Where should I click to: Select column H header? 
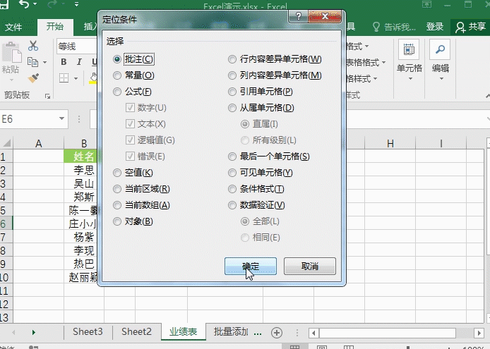pyautogui.click(x=390, y=144)
